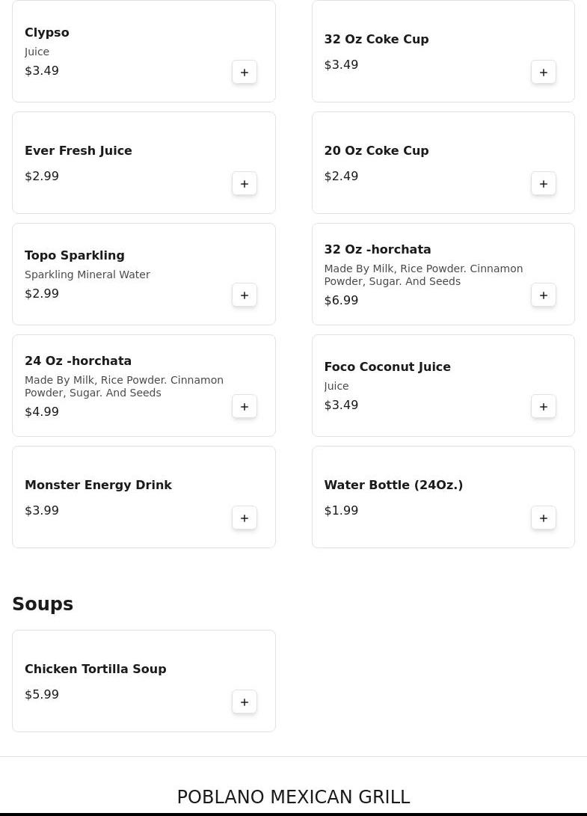The width and height of the screenshot is (587, 816).
Task: Click the Foco Coconut Juice title
Action: click(387, 366)
